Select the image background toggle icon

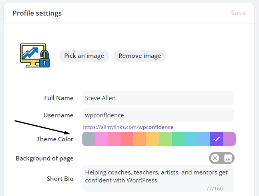coord(228,158)
